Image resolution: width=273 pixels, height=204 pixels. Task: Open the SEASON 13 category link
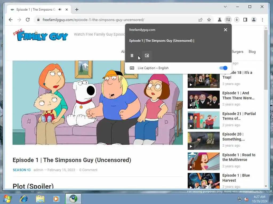click(x=22, y=170)
